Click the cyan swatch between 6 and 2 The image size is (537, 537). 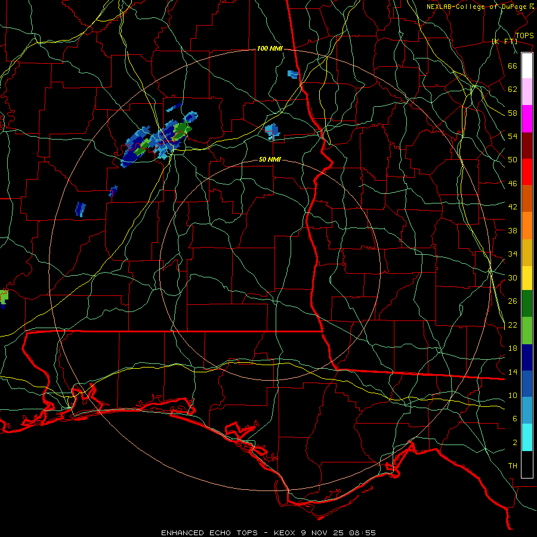pyautogui.click(x=527, y=437)
